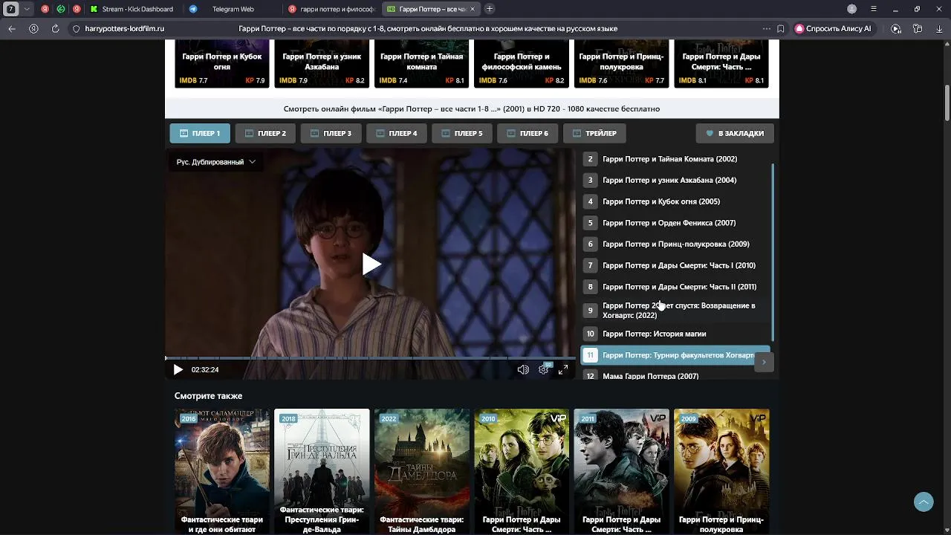Switch to the гарри поттер и философ search tab
The image size is (951, 535).
click(x=332, y=9)
